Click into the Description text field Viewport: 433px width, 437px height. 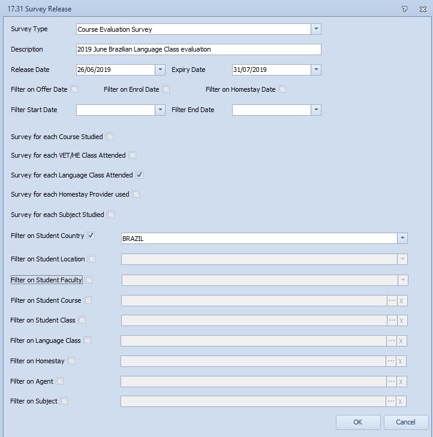point(199,49)
